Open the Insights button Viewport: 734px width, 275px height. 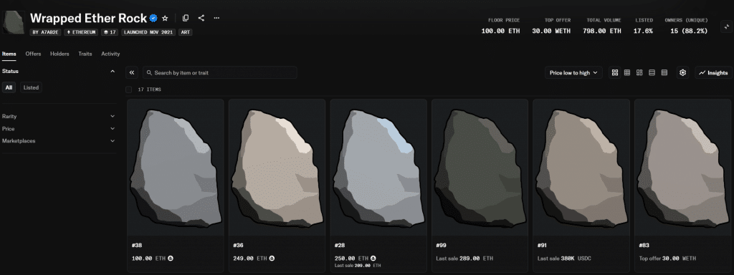click(x=713, y=72)
